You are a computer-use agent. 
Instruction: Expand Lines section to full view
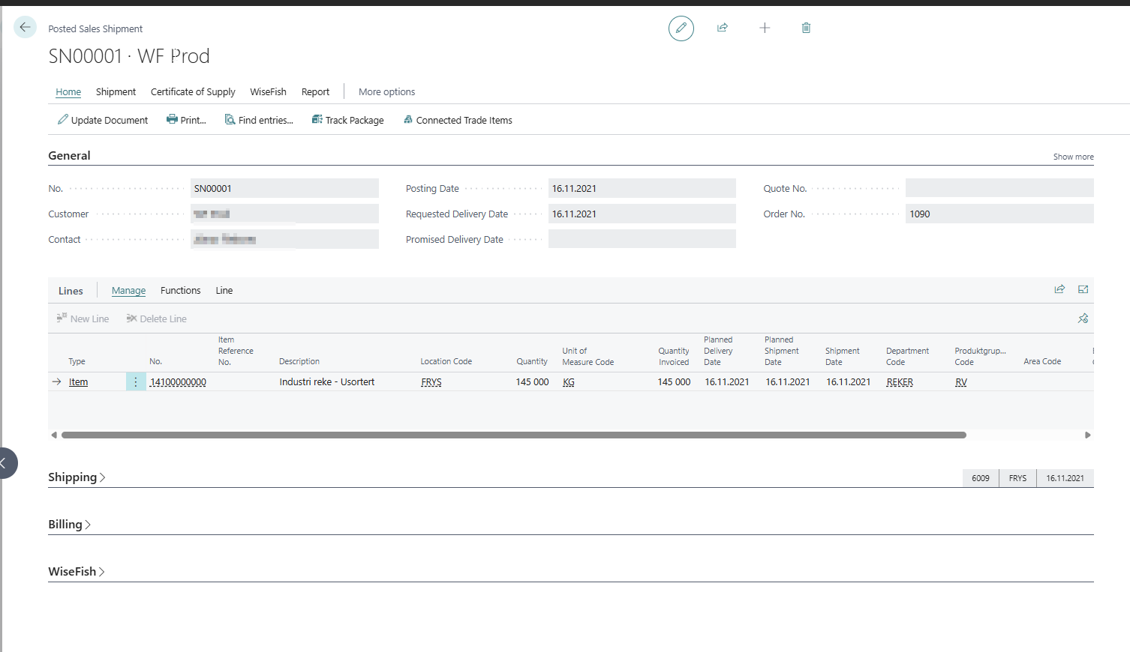click(x=1083, y=289)
